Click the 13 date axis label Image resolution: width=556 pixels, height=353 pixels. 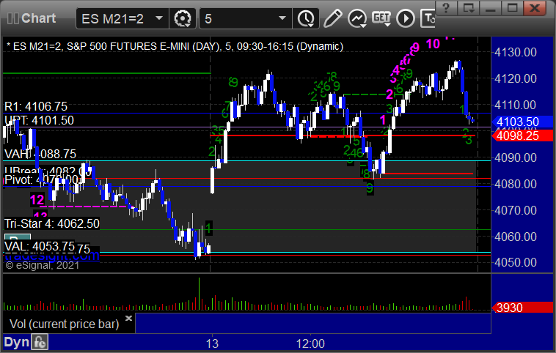click(212, 343)
